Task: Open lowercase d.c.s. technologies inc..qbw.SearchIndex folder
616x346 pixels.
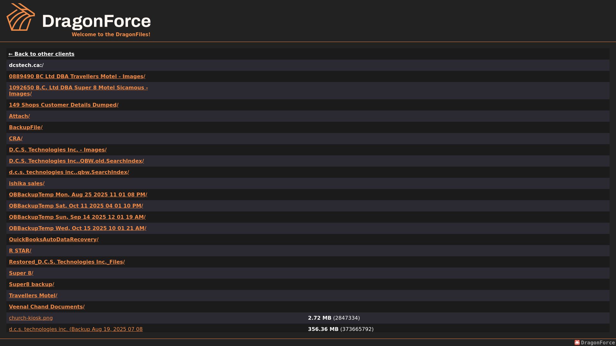Action: (x=69, y=172)
